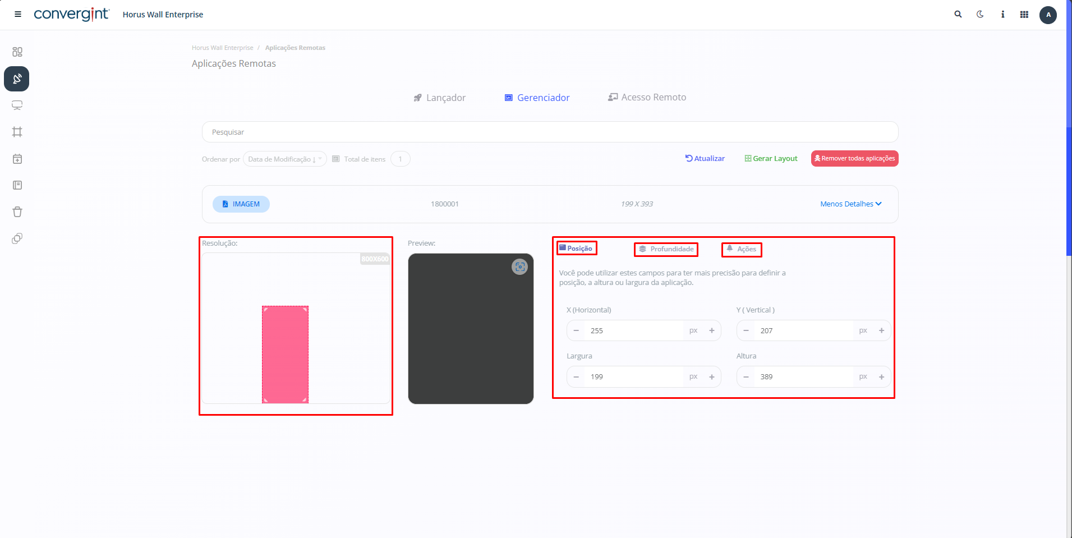This screenshot has width=1072, height=538.
Task: Collapse details with Menos Detalhes
Action: [x=850, y=204]
